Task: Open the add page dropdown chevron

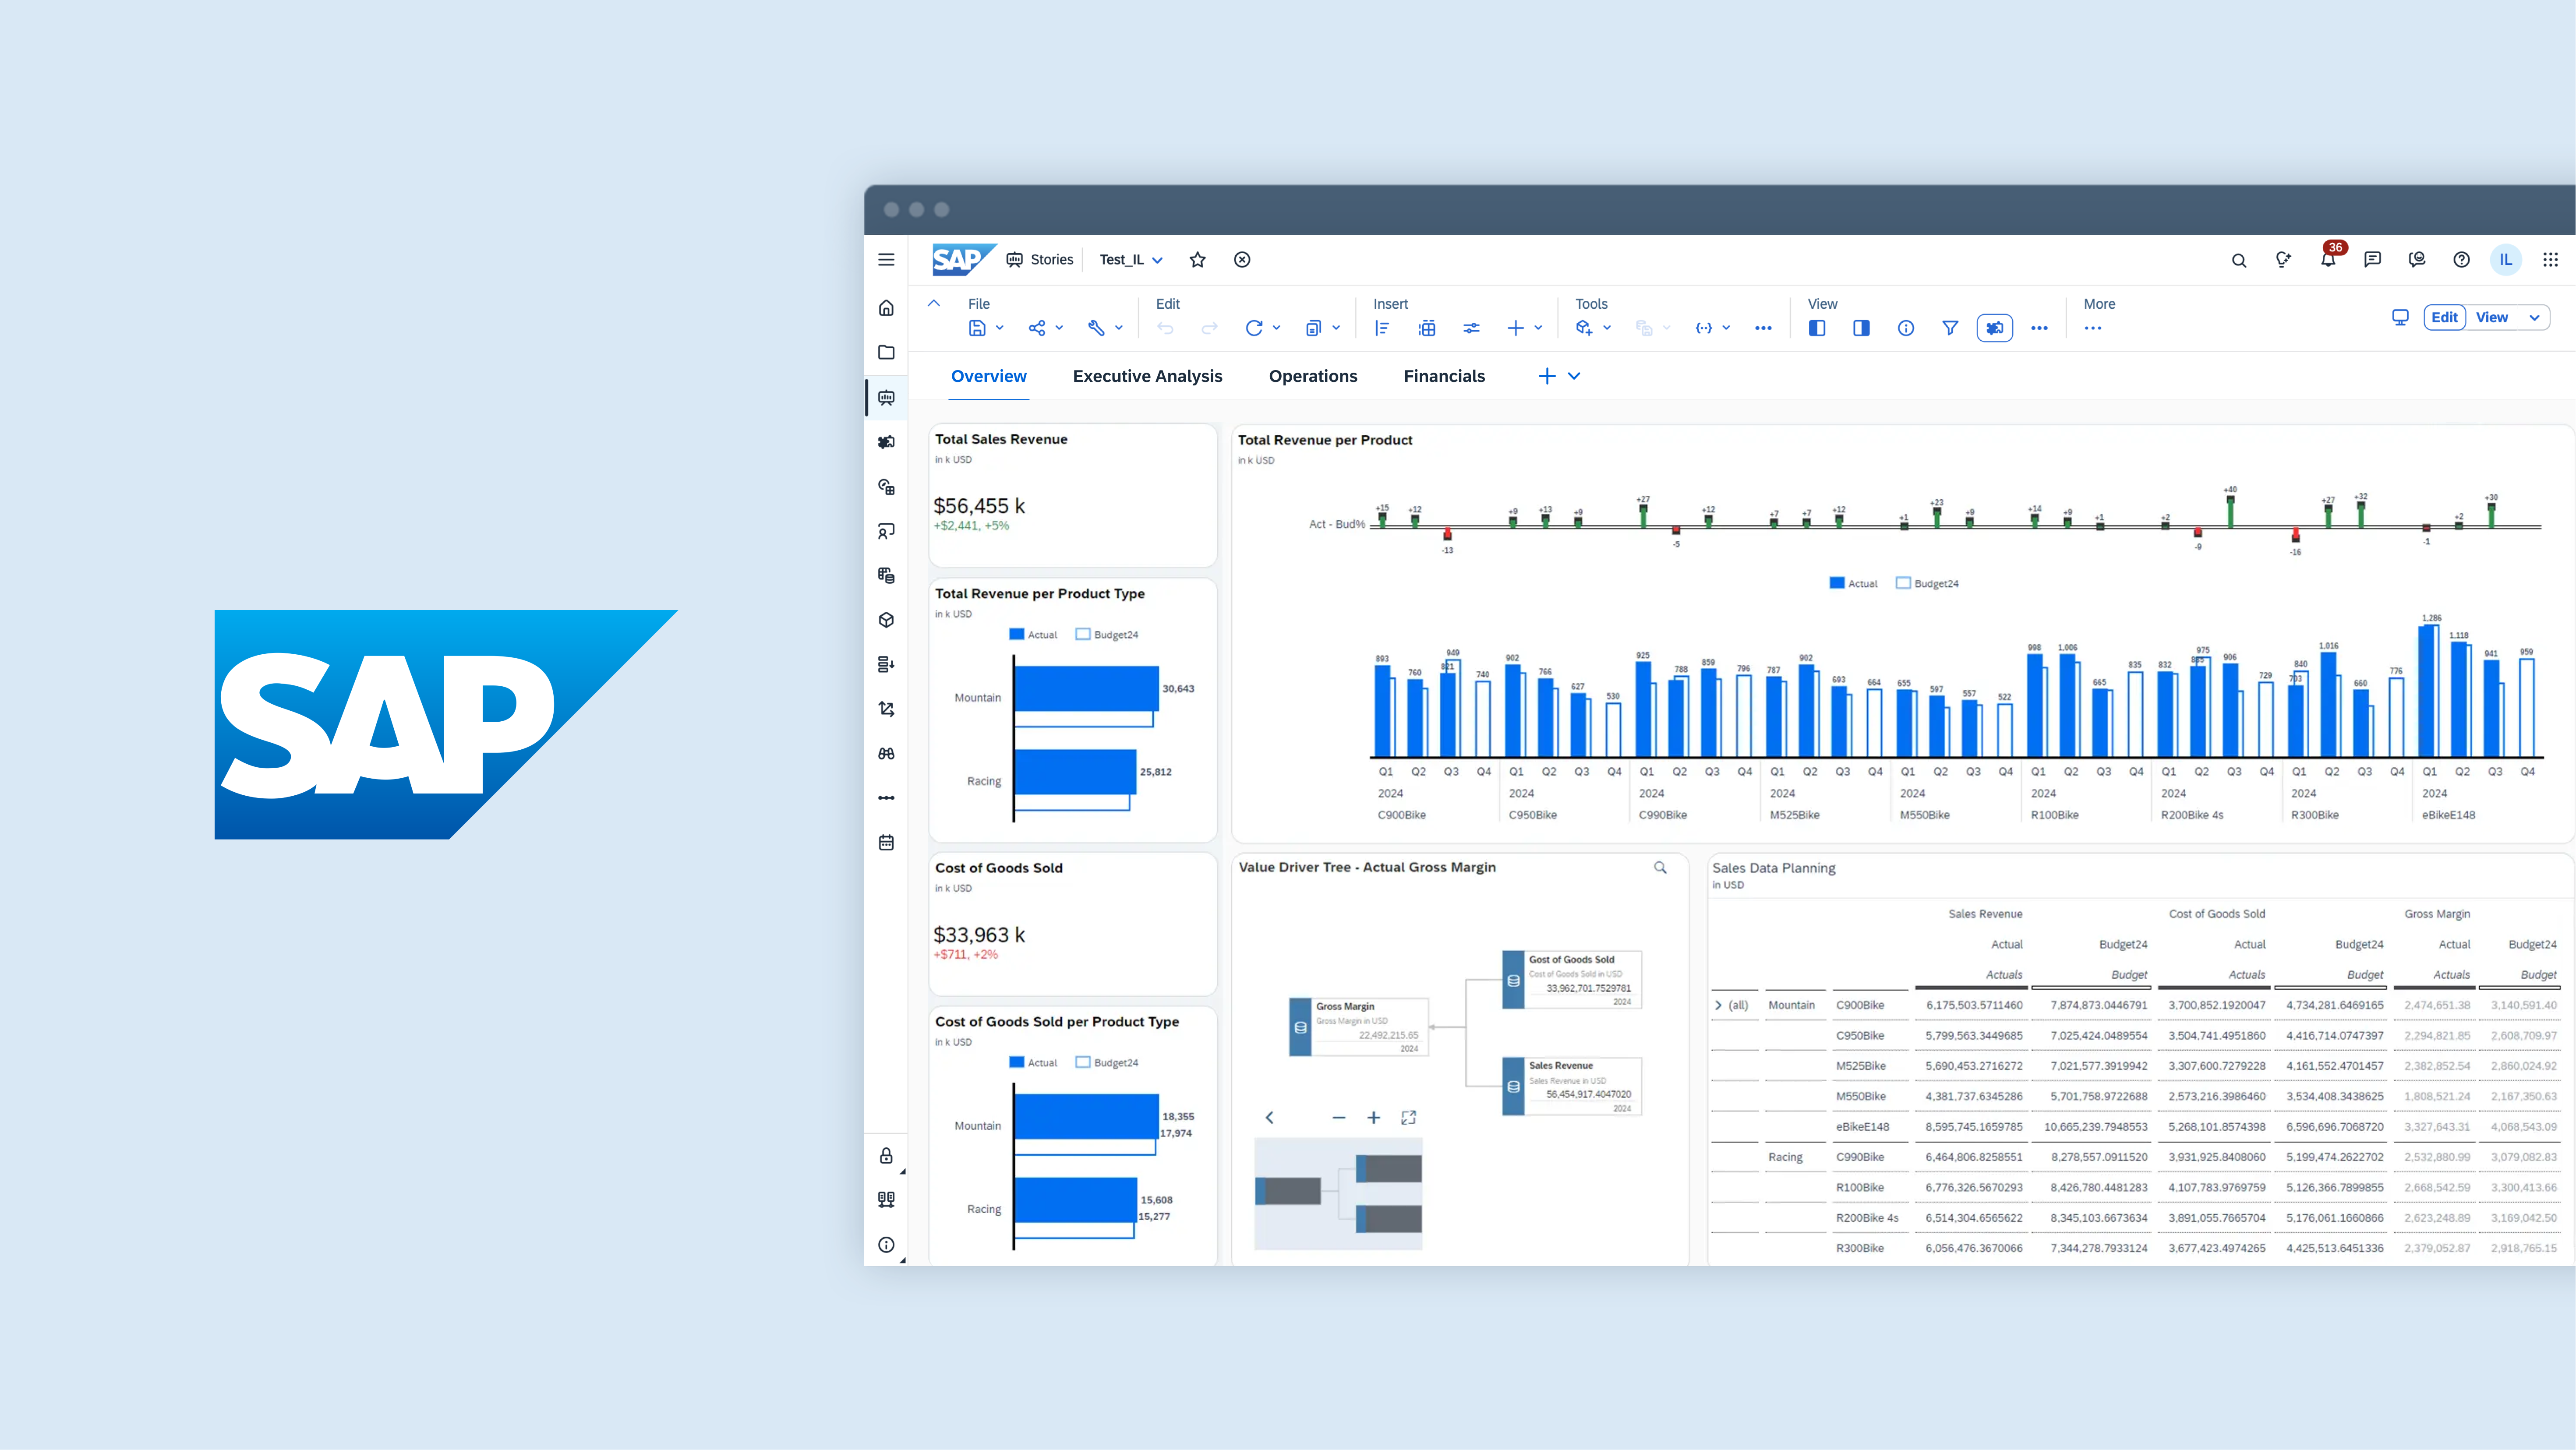Action: [1574, 376]
